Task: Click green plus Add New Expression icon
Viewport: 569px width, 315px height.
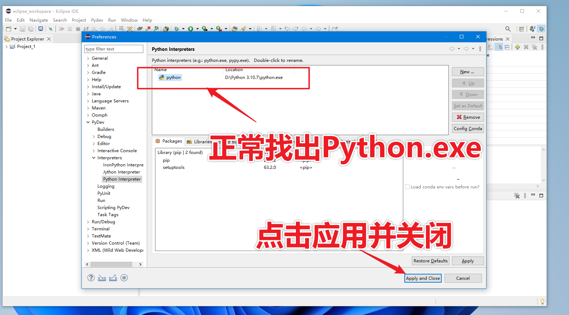Action: click(x=517, y=47)
